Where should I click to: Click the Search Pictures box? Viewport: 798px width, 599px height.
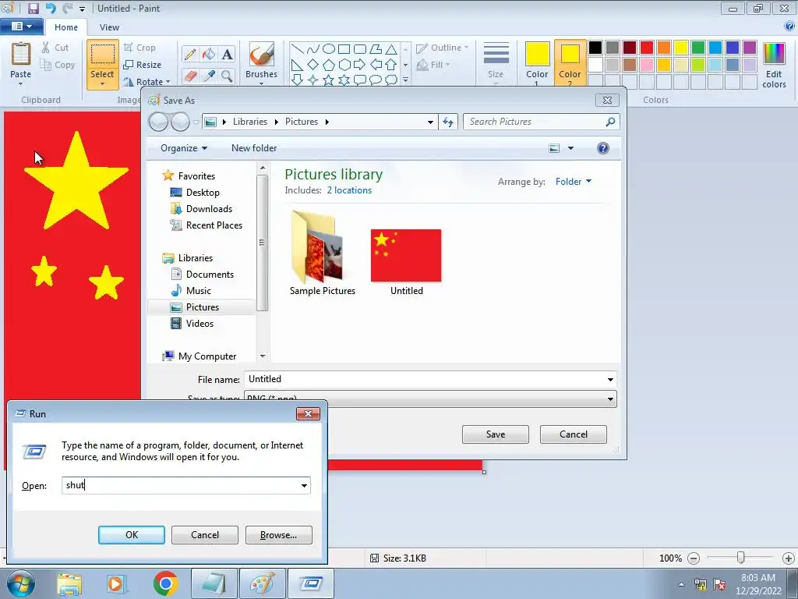coord(541,122)
